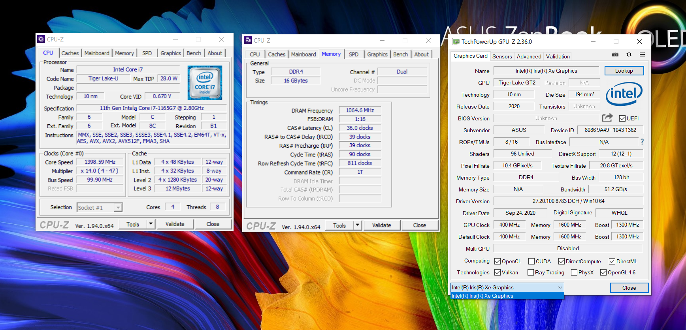Image resolution: width=686 pixels, height=330 pixels.
Task: Click Tools button in left CPU-Z window
Action: tap(133, 224)
